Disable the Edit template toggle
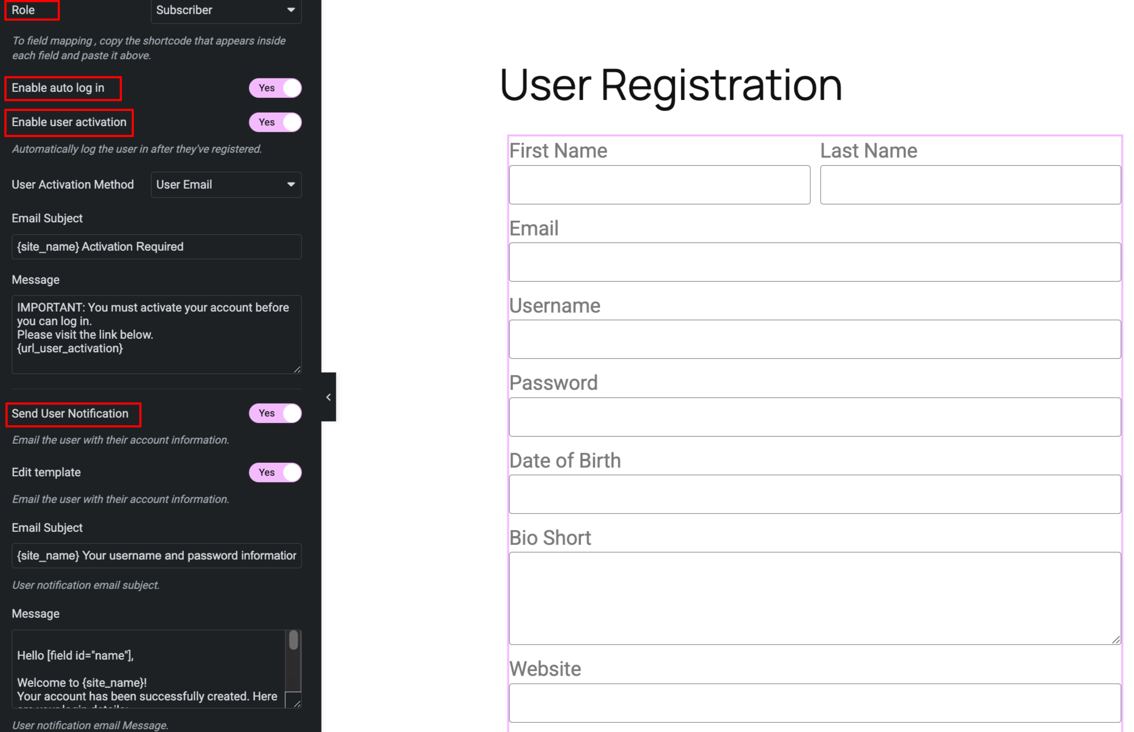 coord(275,472)
